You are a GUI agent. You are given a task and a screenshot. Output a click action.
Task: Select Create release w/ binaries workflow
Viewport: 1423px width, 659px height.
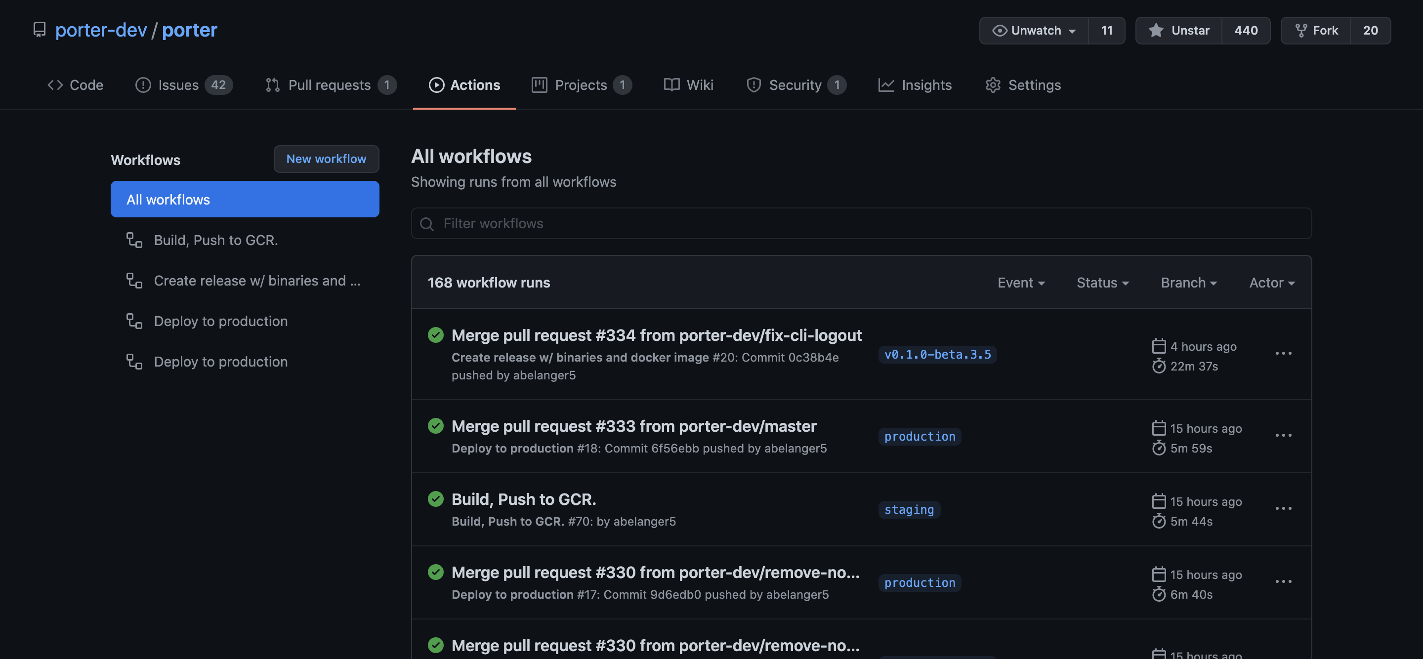256,281
